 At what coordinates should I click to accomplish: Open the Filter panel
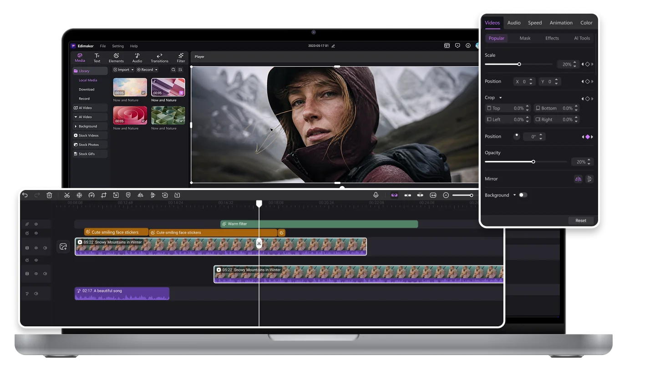tap(181, 58)
